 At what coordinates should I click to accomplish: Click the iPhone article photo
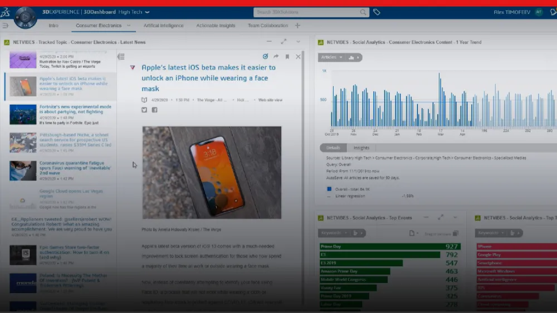212,173
